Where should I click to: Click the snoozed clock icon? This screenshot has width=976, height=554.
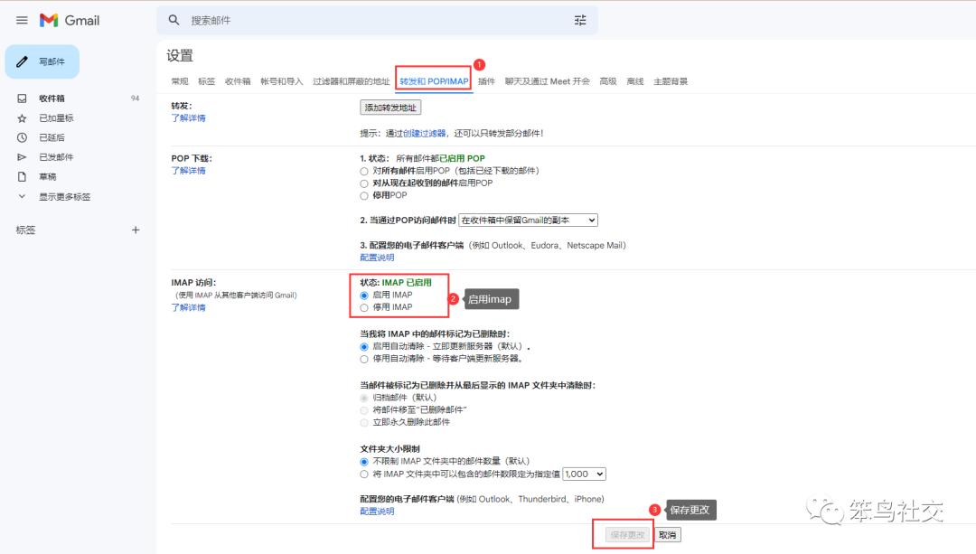pos(22,137)
